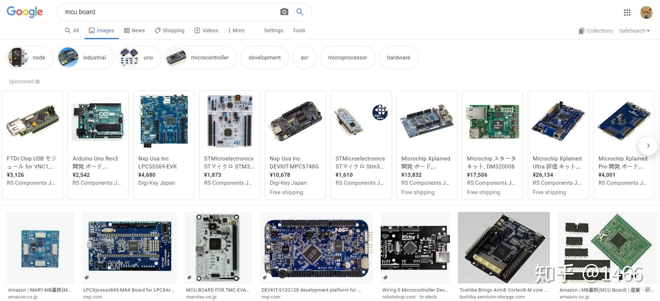Open the Wiring S Microcontroller image result
Viewport: 660px width, 301px height.
pyautogui.click(x=415, y=248)
